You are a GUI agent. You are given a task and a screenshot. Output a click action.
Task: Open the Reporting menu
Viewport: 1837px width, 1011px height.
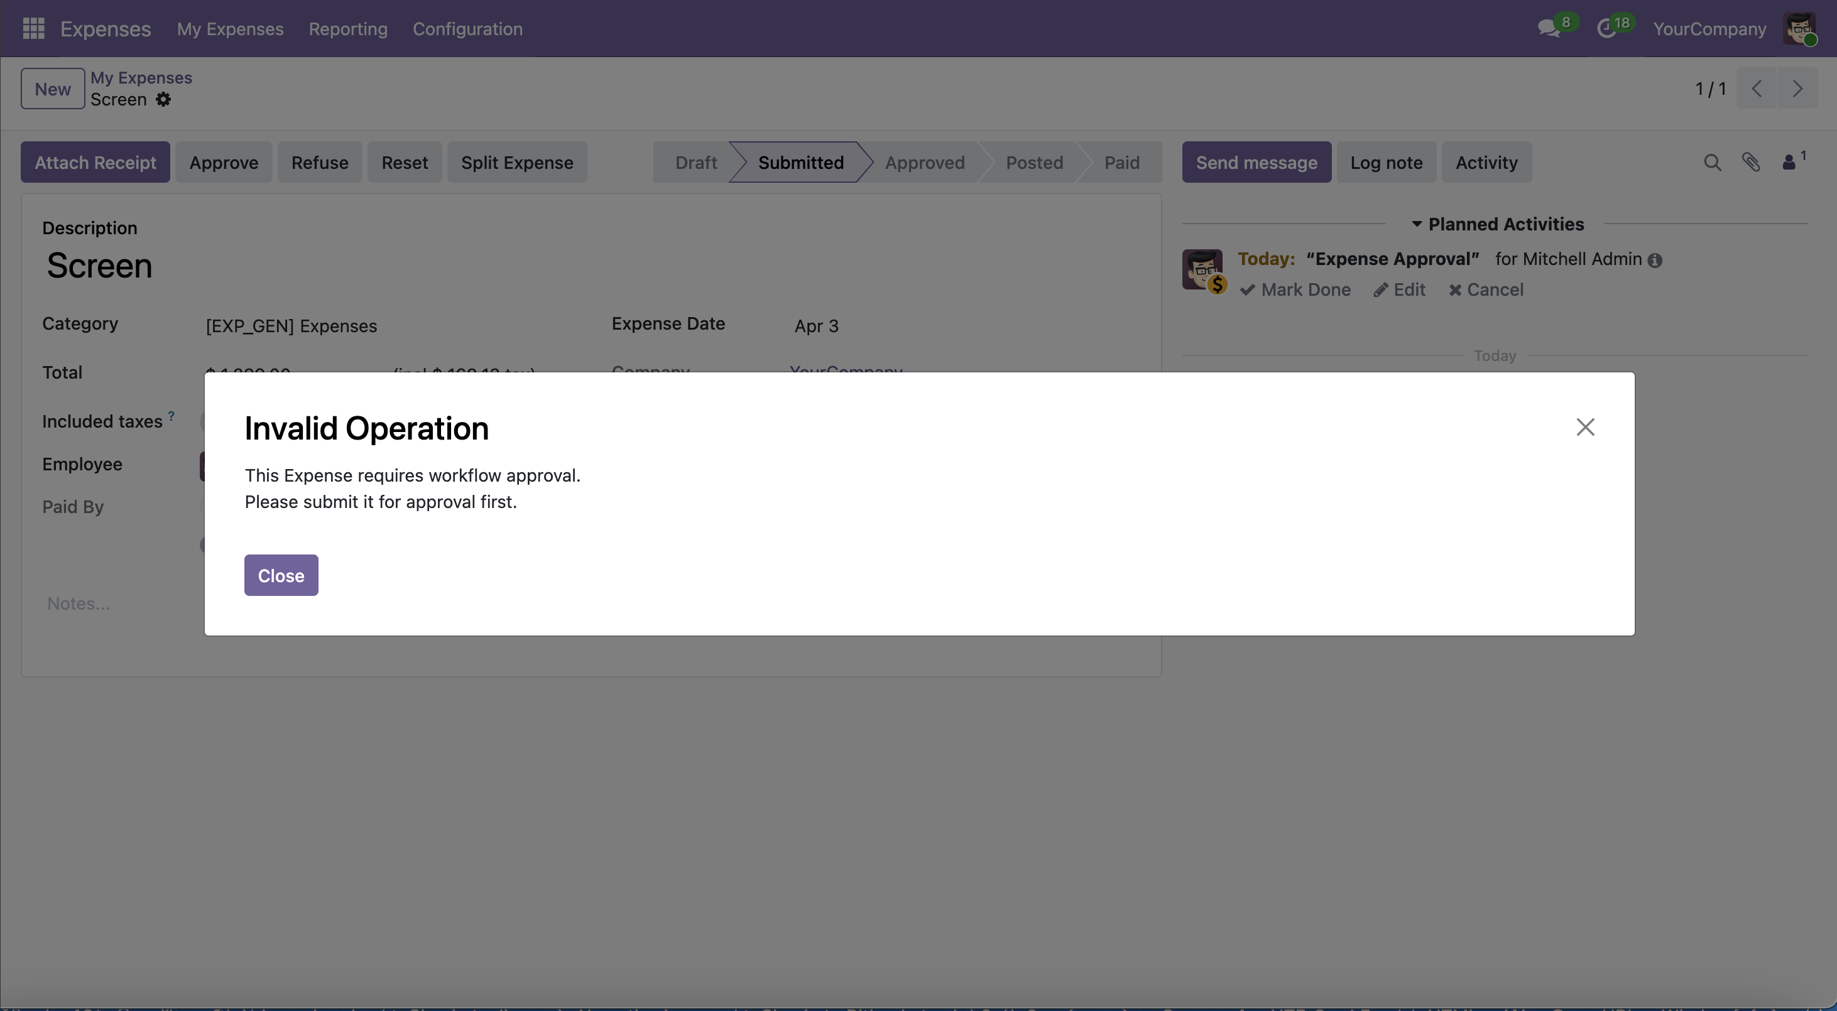[348, 30]
